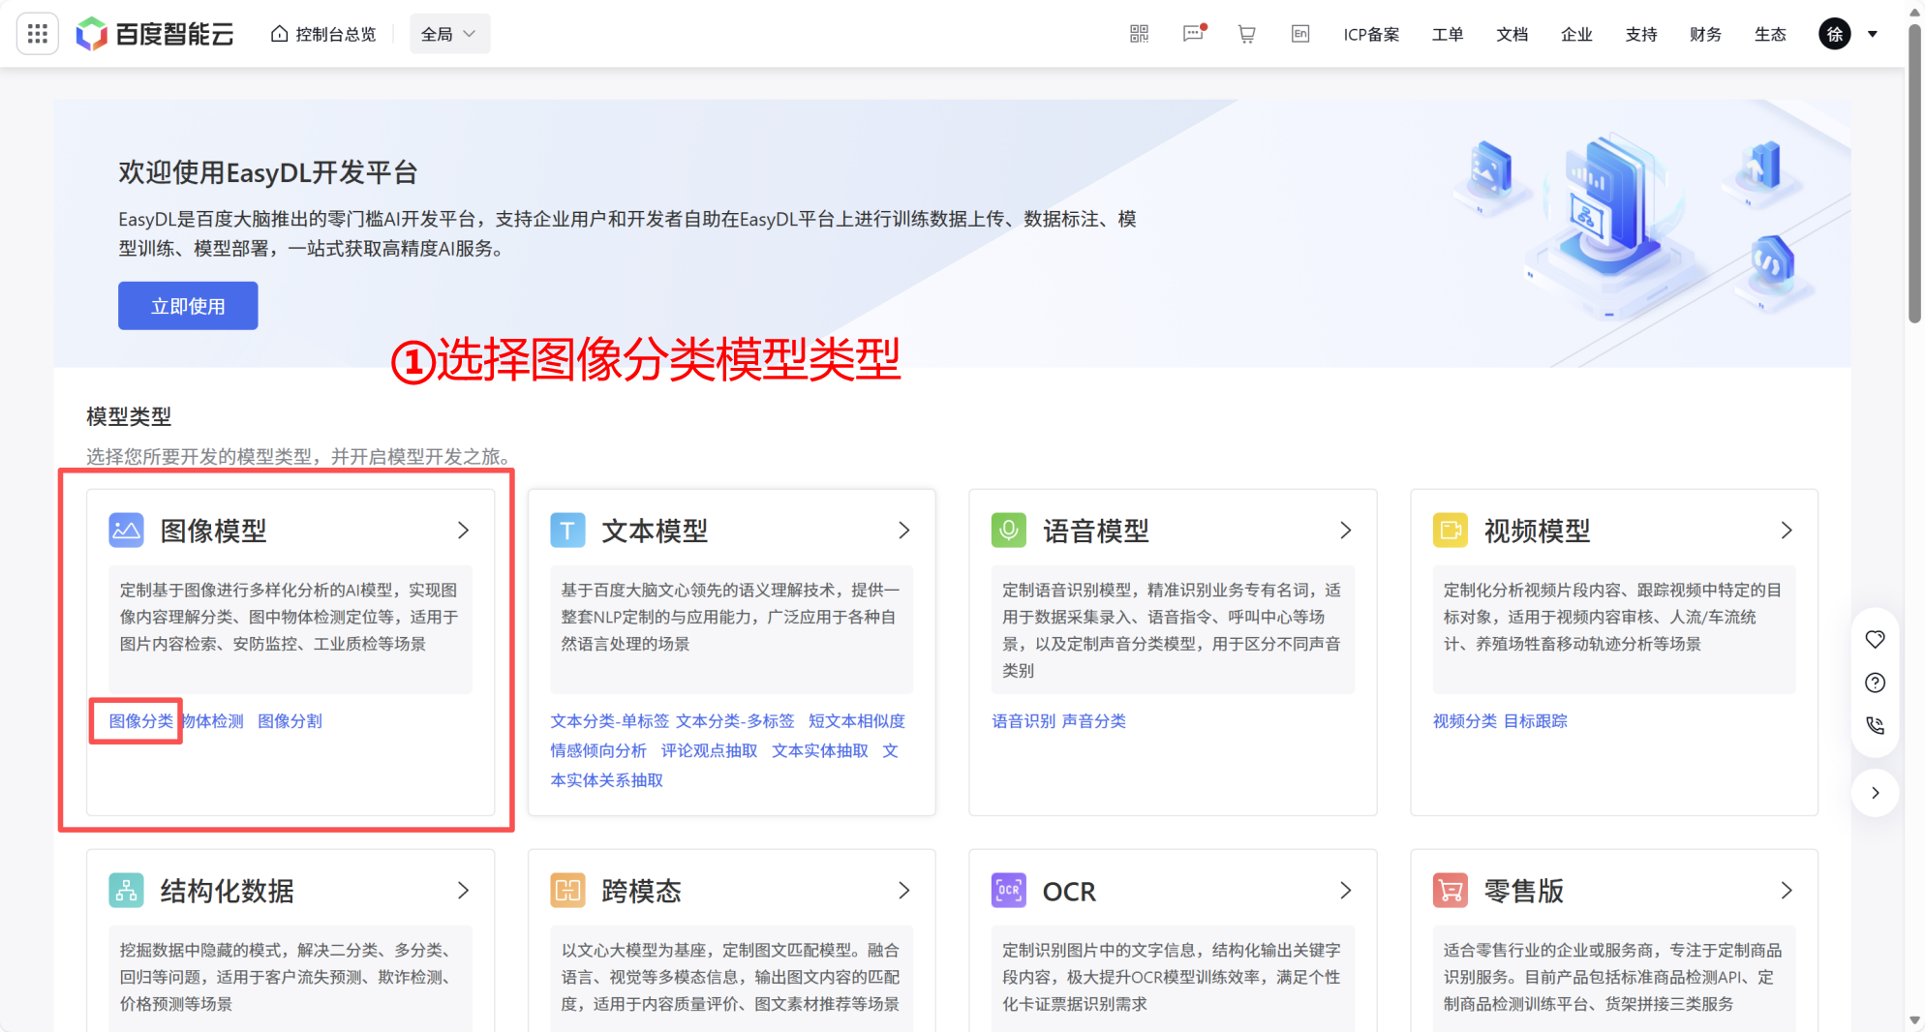Open the messages icon with red dot
1925x1033 pixels.
[1194, 34]
